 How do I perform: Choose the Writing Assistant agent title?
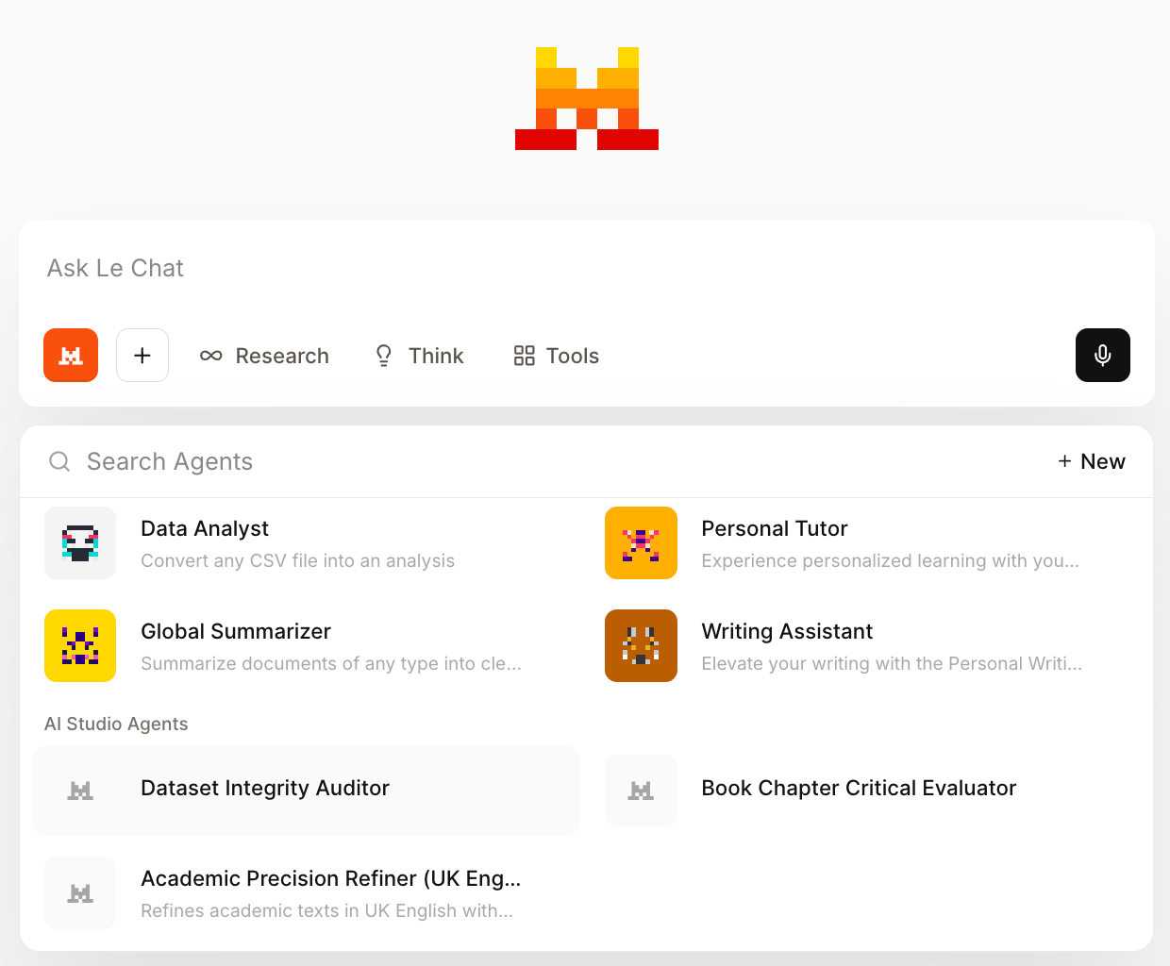click(x=787, y=631)
